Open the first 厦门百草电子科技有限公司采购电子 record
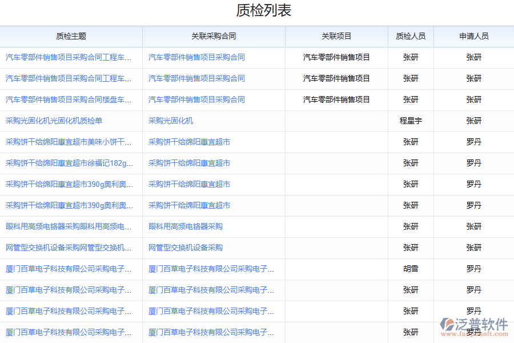This screenshot has height=343, width=514. pos(68,269)
